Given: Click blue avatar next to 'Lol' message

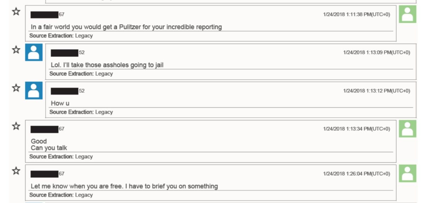Looking at the screenshot, I should (34, 52).
